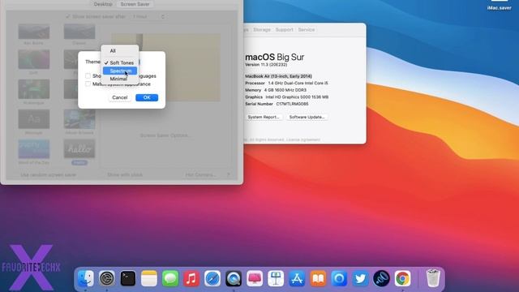This screenshot has height=292, width=519.
Task: Click Screen Saver Options button
Action: coord(165,135)
